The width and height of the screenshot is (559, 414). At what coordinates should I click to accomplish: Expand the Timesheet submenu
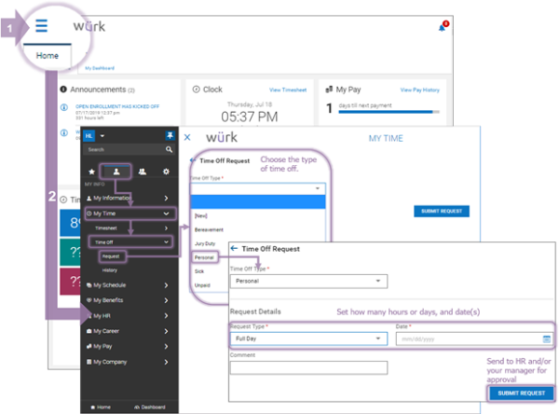tap(130, 228)
